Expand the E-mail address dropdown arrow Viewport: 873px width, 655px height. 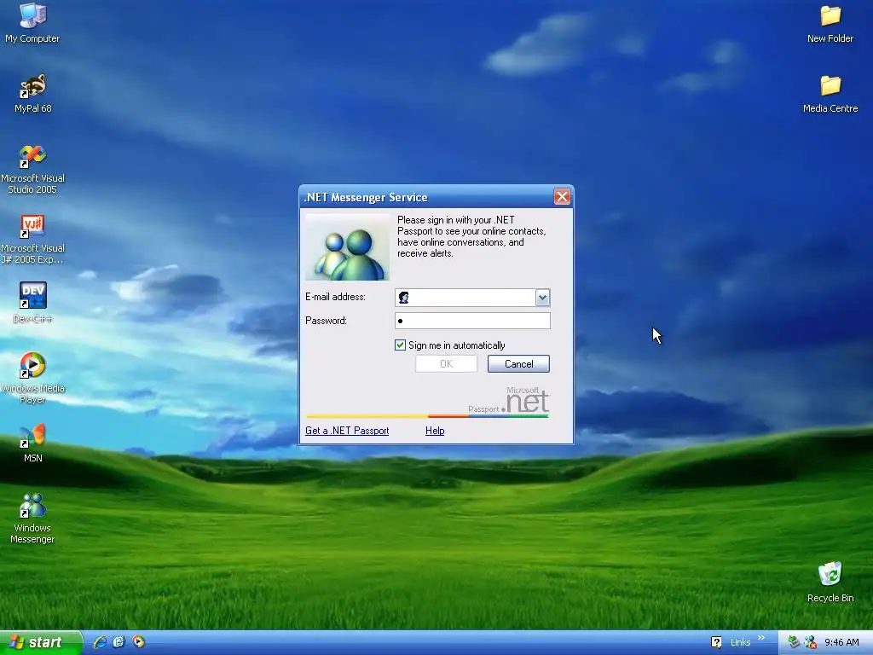(x=542, y=298)
